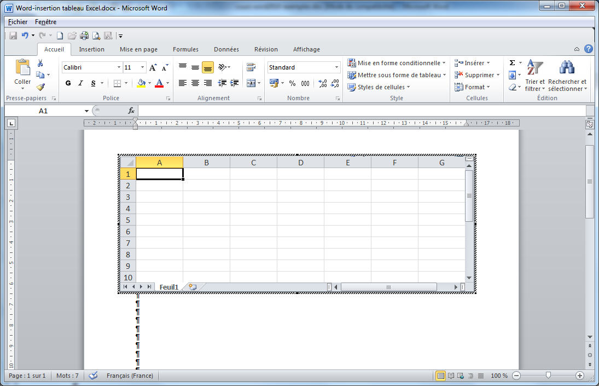The width and height of the screenshot is (599, 386).
Task: Align cell text to the left
Action: [x=183, y=83]
